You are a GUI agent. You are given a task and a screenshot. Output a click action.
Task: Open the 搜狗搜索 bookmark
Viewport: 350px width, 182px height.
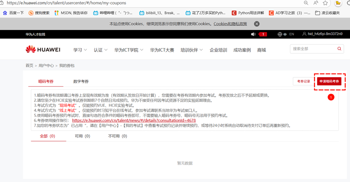(39, 13)
